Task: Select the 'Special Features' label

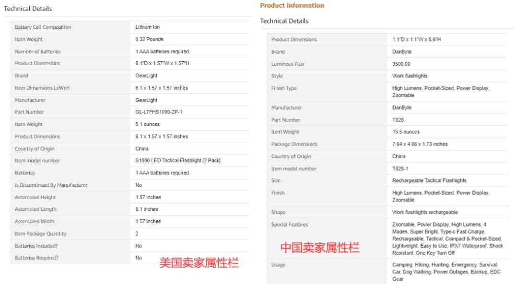Action: 289,225
